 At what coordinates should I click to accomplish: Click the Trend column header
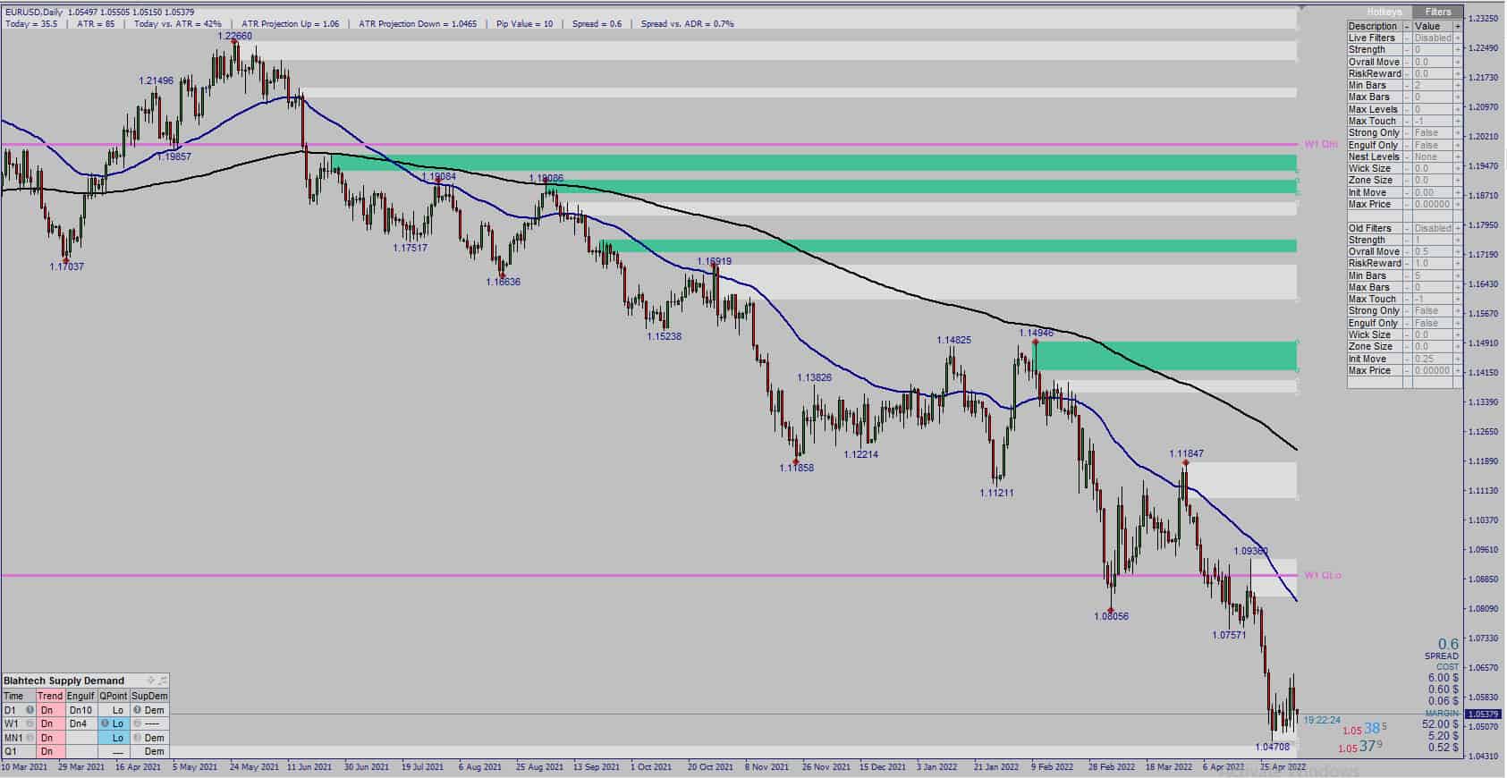tap(50, 696)
